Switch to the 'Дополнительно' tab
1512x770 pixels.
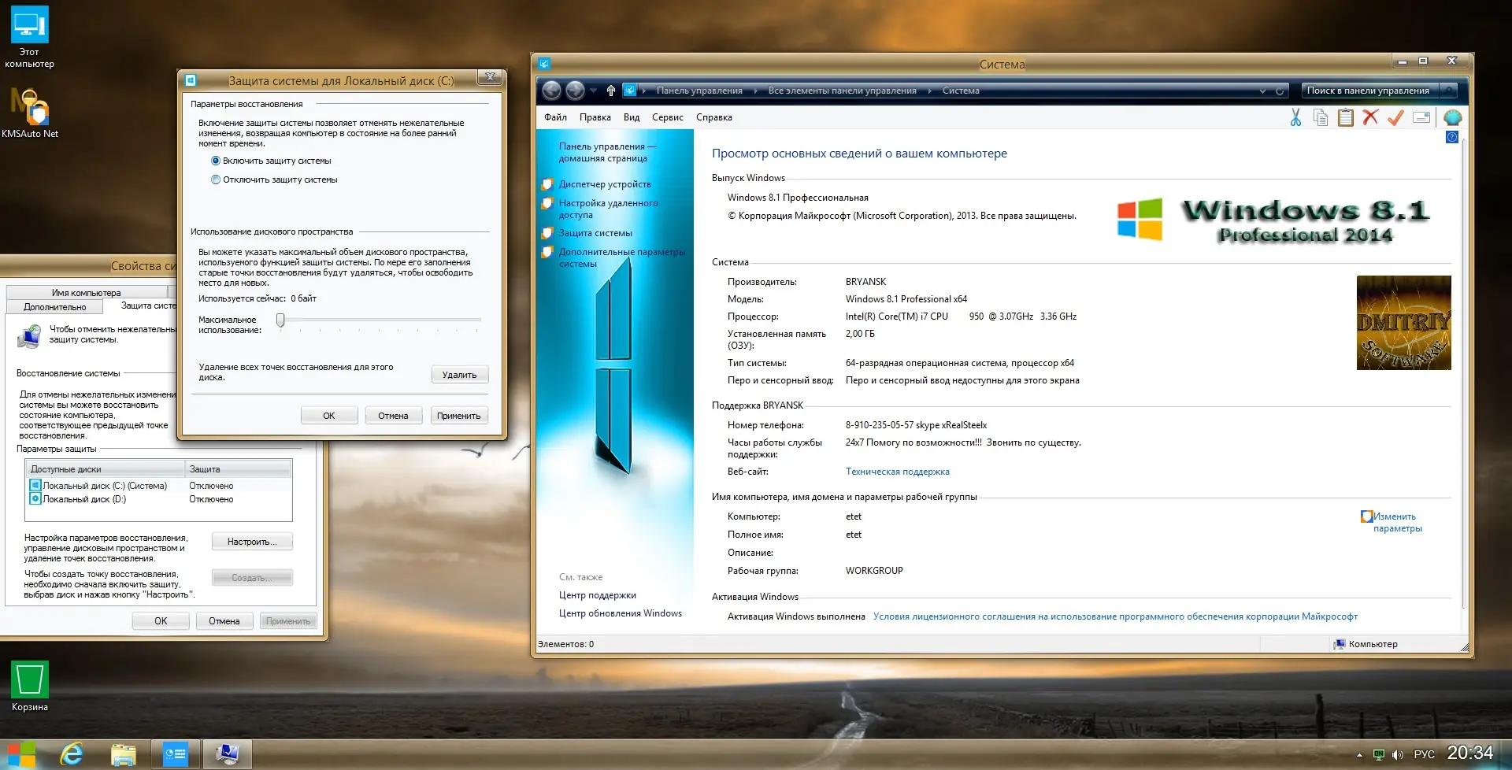pos(55,307)
